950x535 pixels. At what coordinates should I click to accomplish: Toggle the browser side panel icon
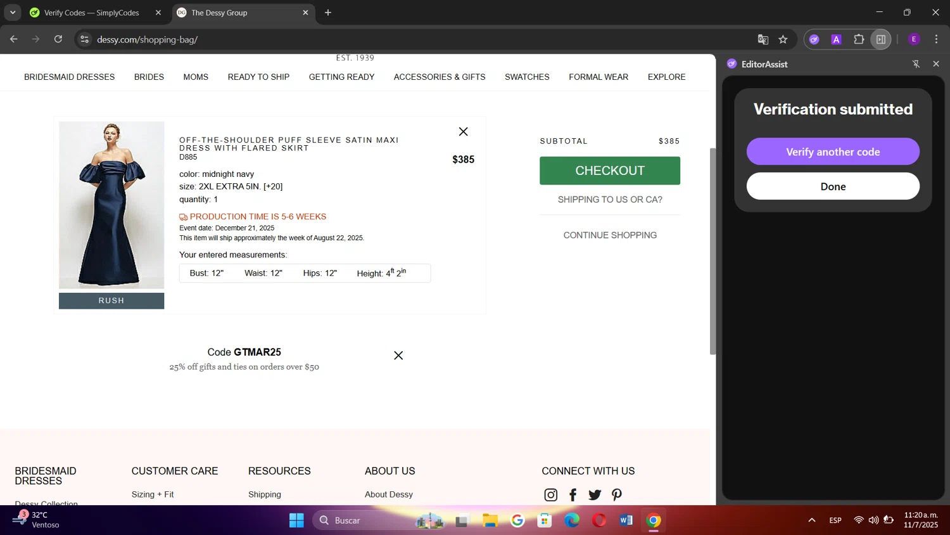click(881, 39)
